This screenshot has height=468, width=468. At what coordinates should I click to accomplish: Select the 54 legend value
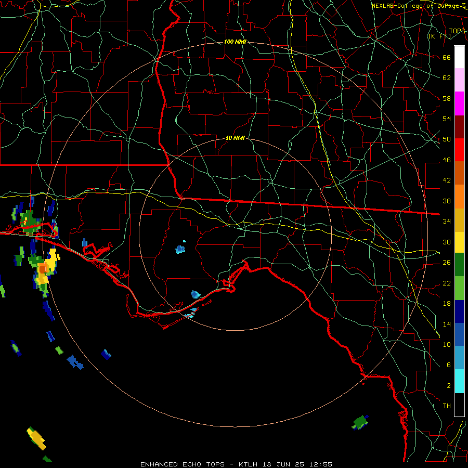click(447, 119)
